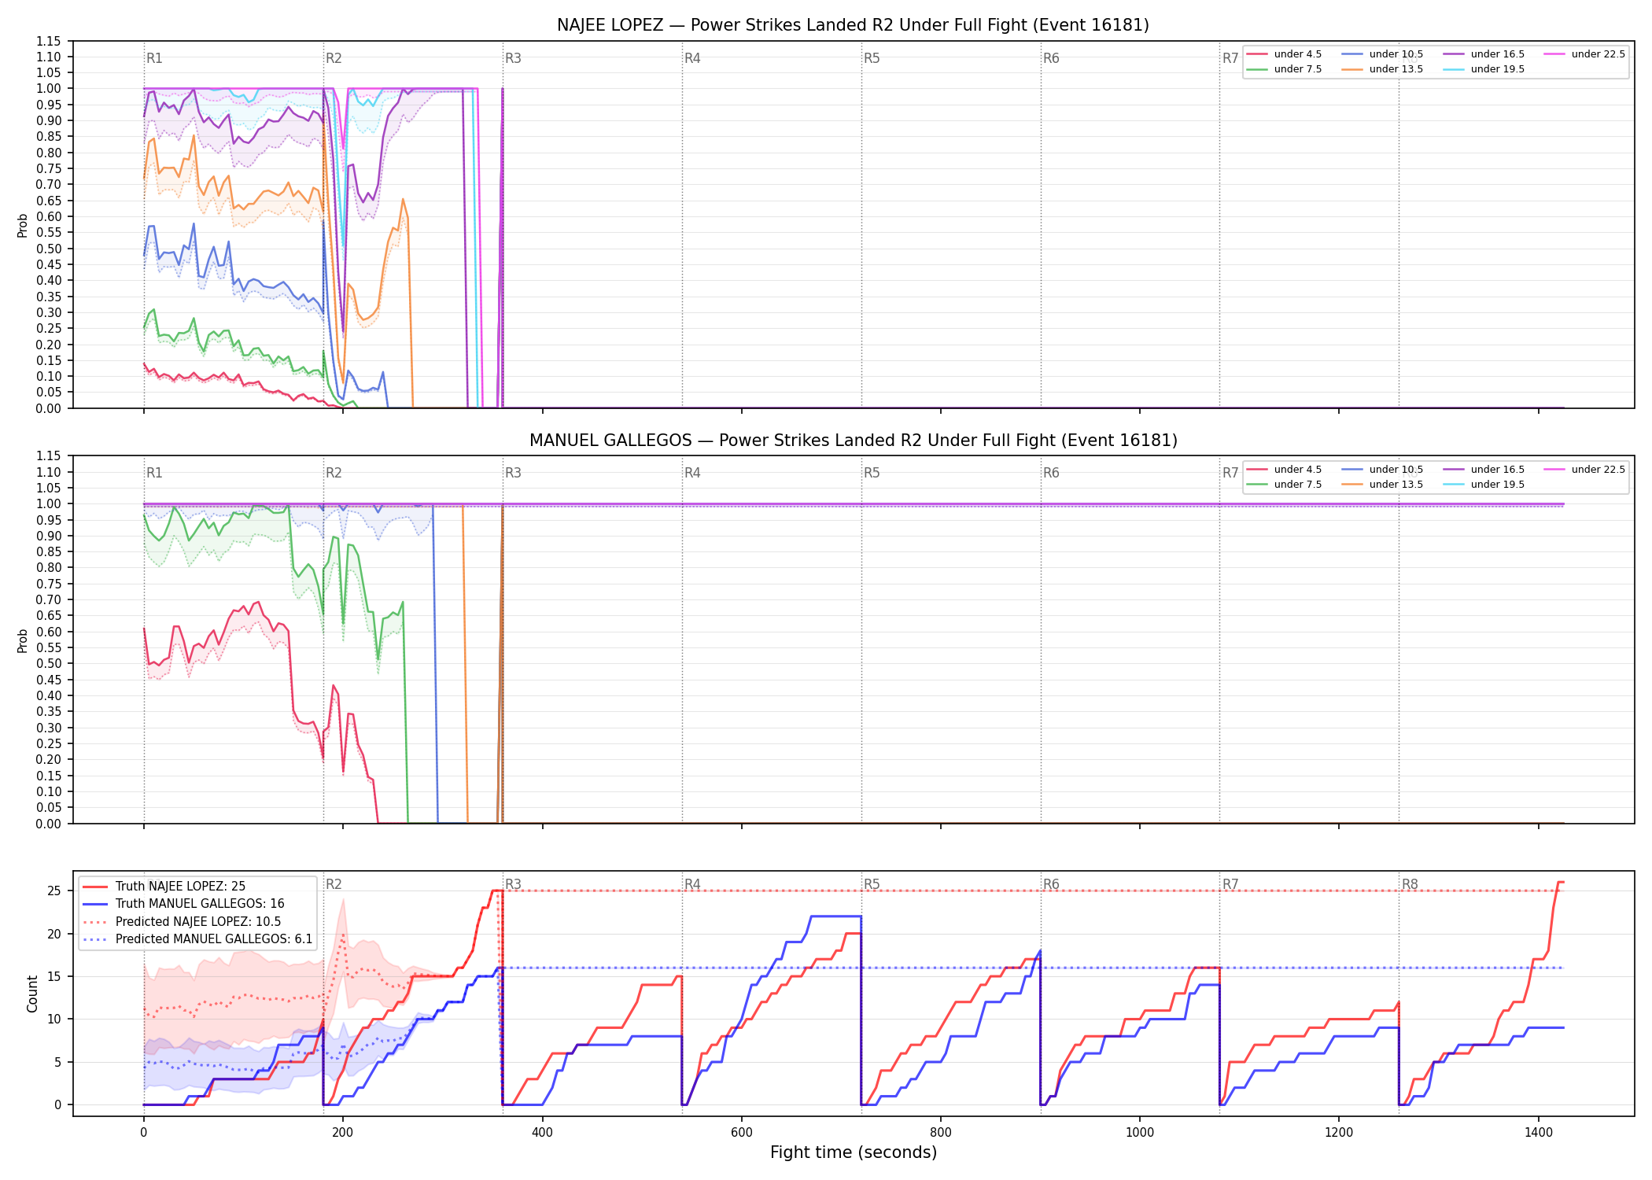This screenshot has width=1652, height=1180.
Task: Click the MANUEL GALLEGOS chart title
Action: pyautogui.click(x=853, y=441)
